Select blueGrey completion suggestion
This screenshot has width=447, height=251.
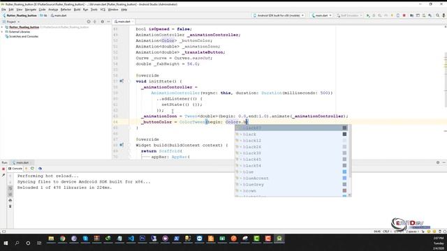tap(291, 184)
